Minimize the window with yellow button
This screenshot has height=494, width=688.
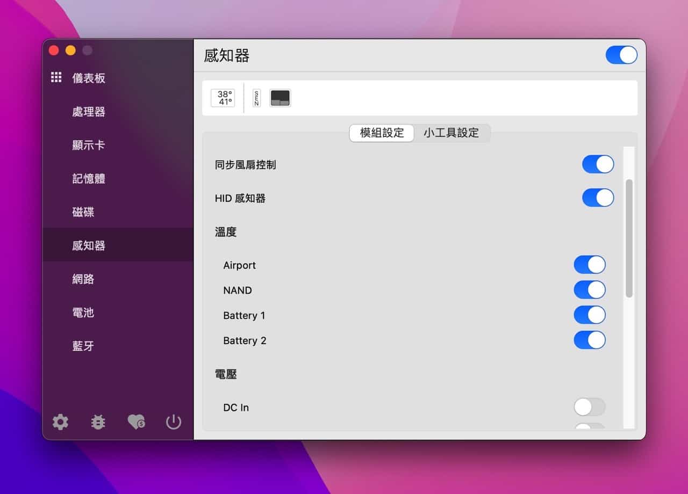(70, 50)
